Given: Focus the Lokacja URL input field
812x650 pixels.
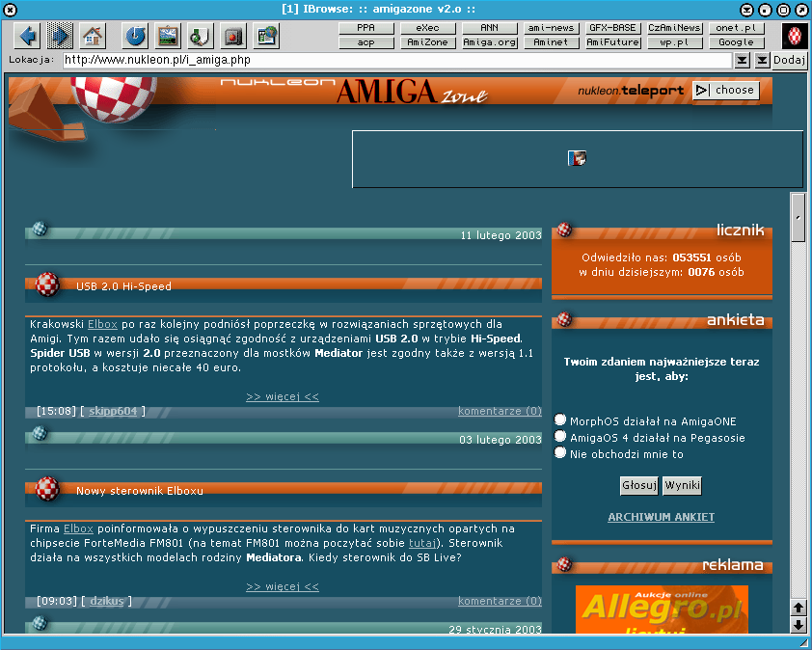Looking at the screenshot, I should [397, 60].
